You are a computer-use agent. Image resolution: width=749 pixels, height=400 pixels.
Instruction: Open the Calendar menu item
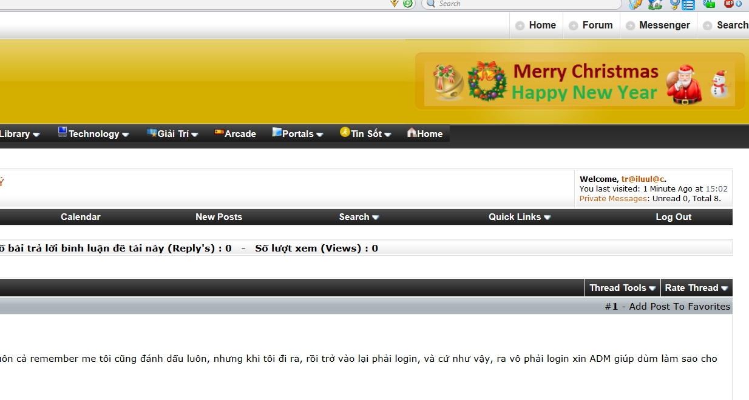(81, 217)
